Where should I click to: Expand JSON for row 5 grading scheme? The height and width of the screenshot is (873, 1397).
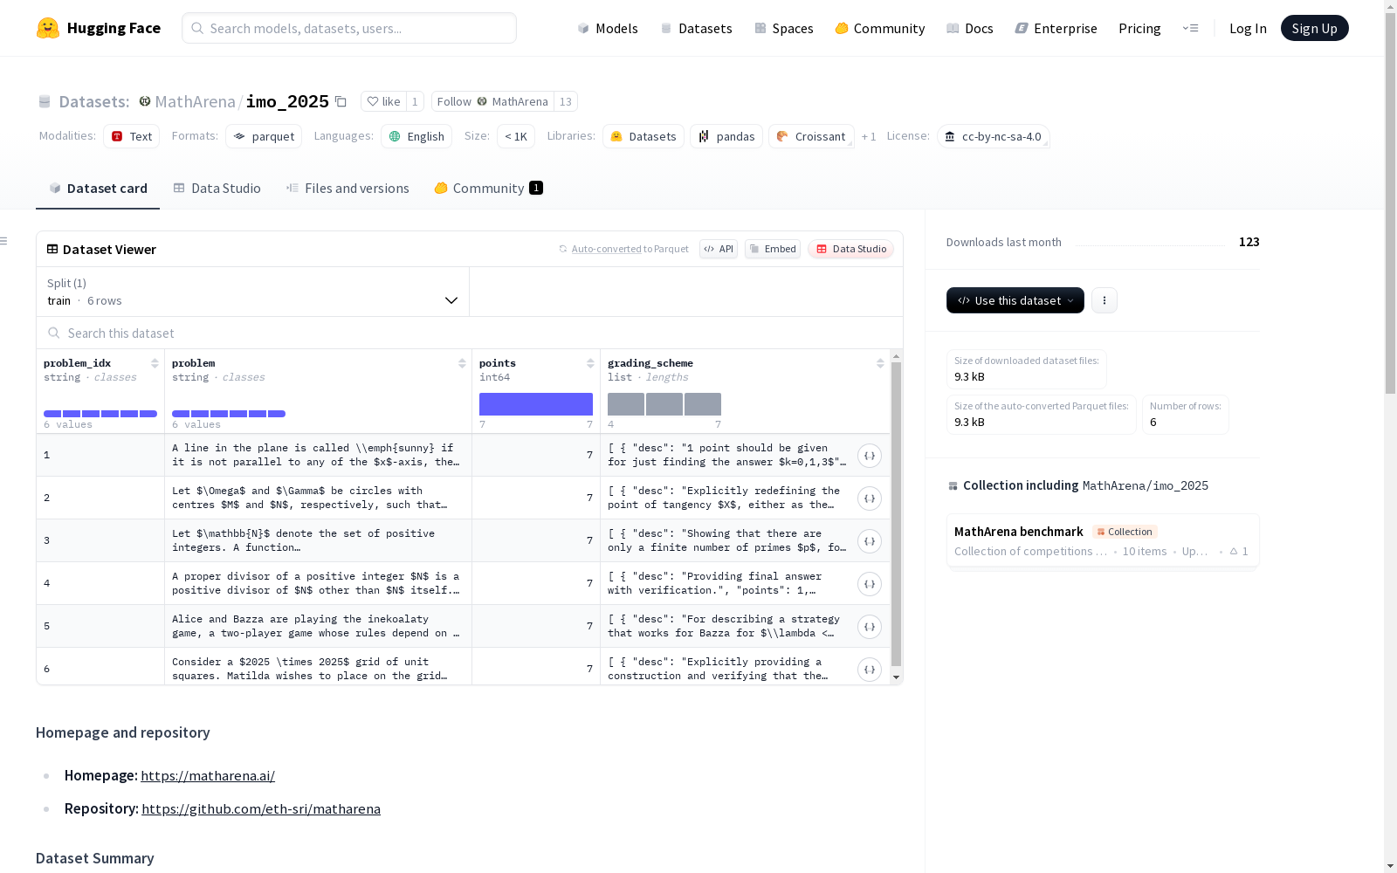click(870, 627)
